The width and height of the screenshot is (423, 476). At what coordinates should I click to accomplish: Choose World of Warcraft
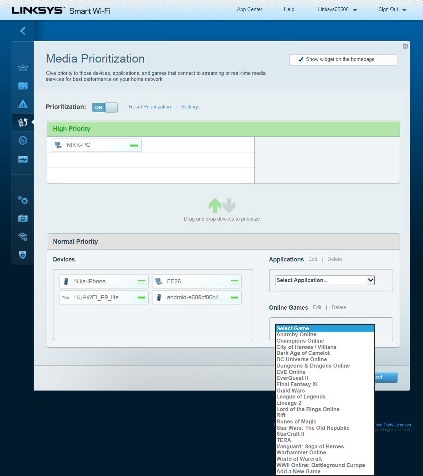(325, 459)
